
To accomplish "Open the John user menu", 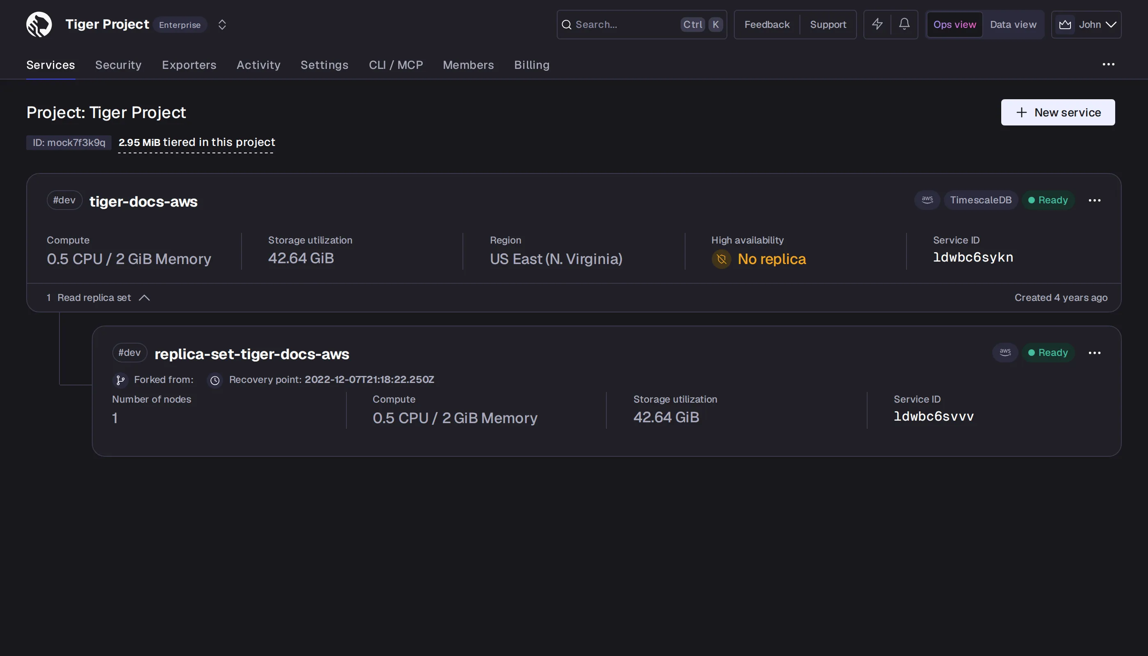I will click(x=1086, y=24).
